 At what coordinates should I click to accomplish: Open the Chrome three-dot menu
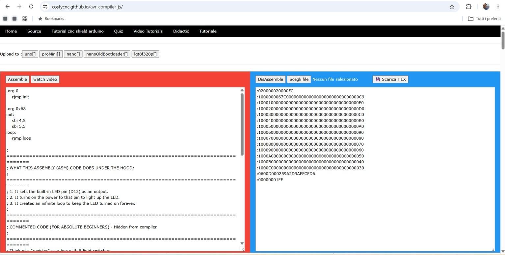(x=498, y=7)
